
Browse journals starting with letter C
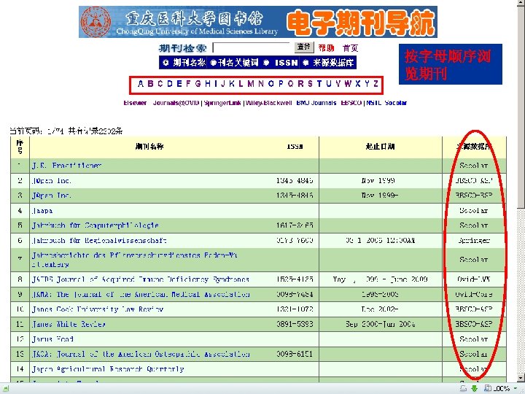tap(160, 84)
